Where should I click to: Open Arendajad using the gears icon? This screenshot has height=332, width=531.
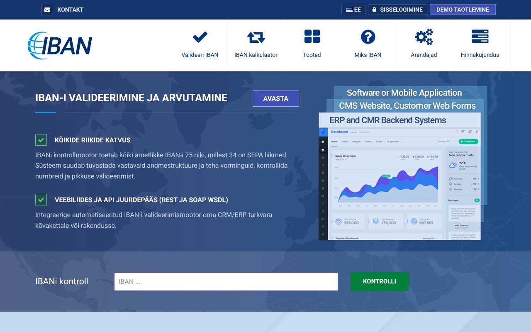424,37
